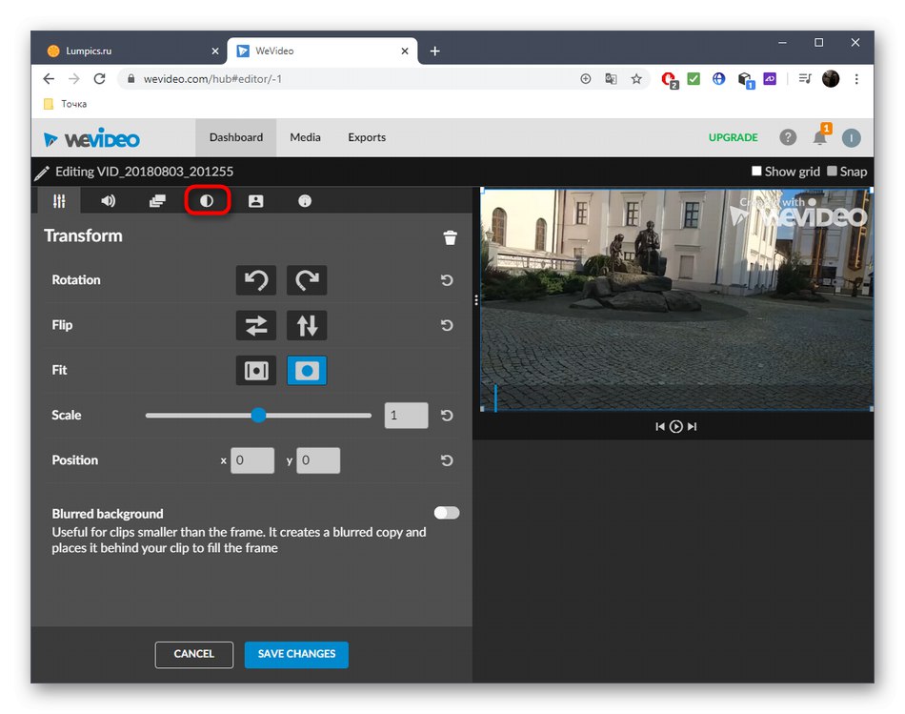The image size is (905, 714).
Task: Flip the clip vertically
Action: 307,325
